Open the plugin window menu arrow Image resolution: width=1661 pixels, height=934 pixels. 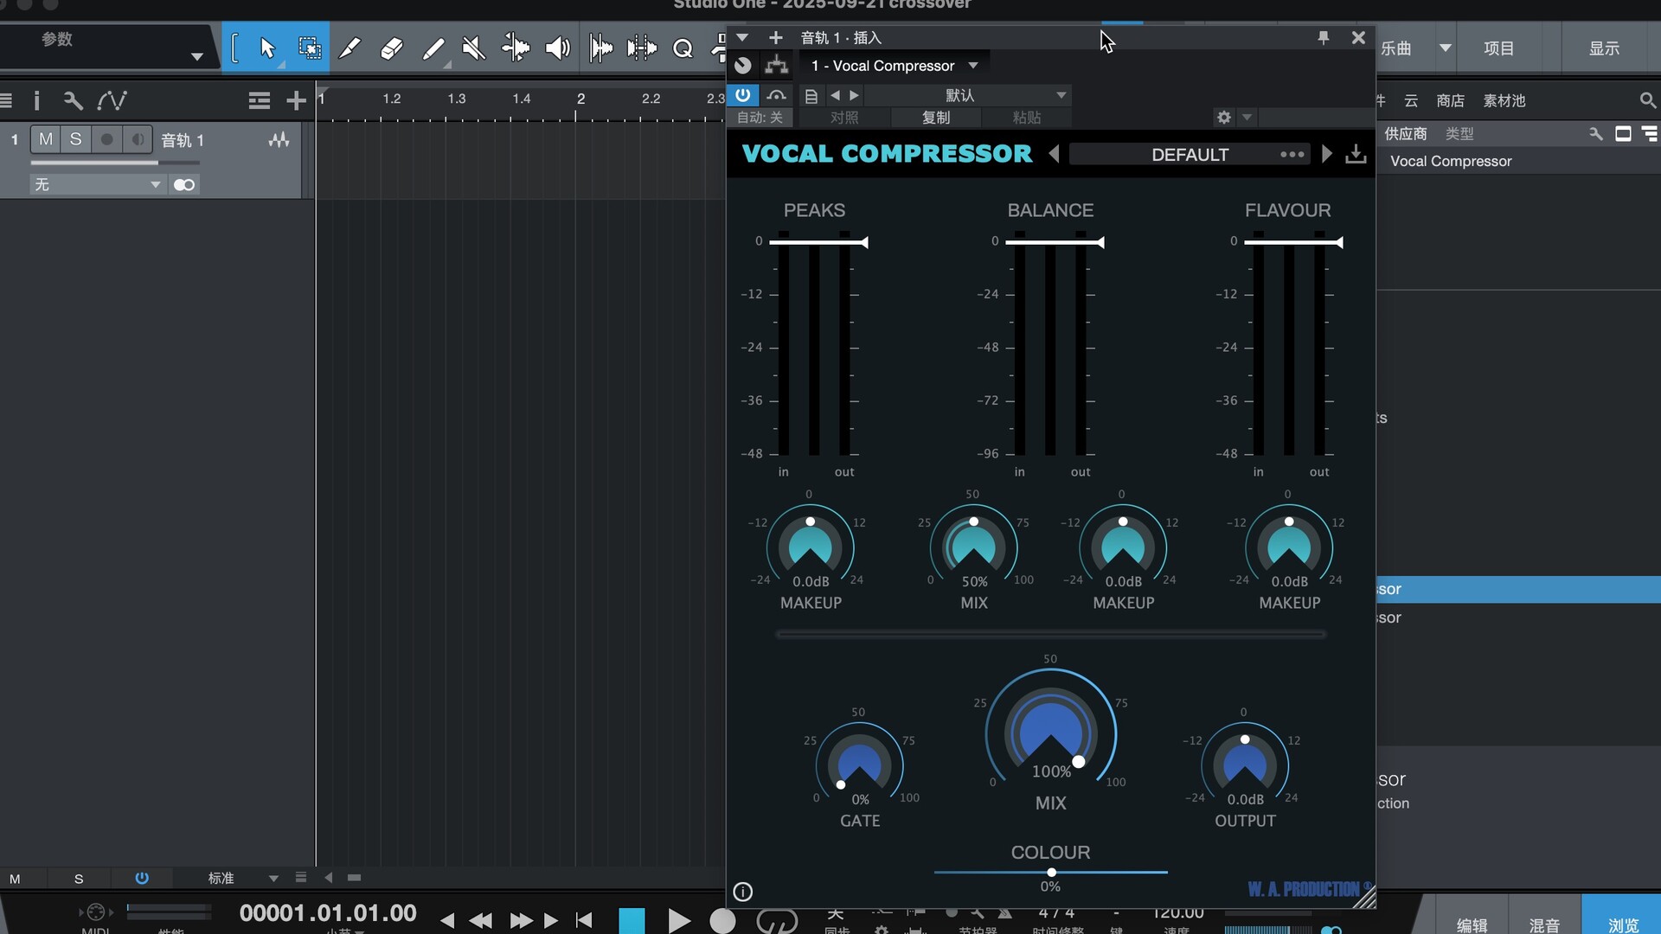click(742, 38)
